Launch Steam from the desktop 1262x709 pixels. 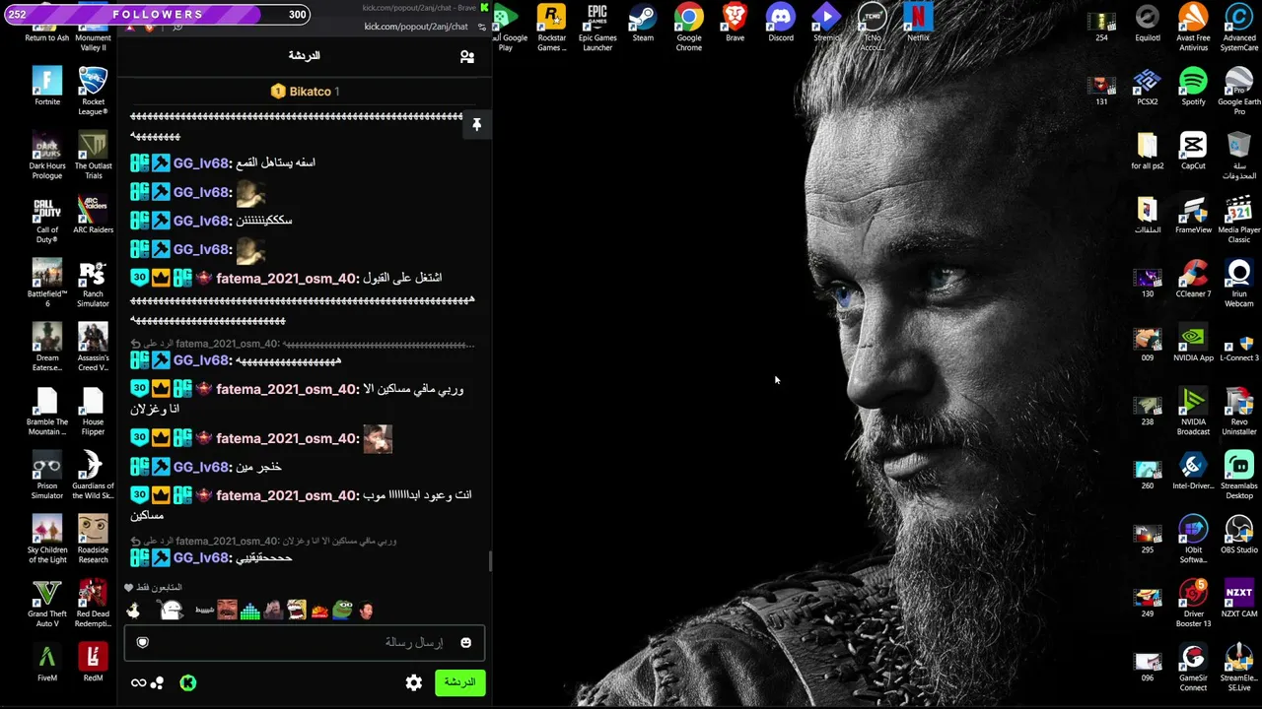point(643,22)
